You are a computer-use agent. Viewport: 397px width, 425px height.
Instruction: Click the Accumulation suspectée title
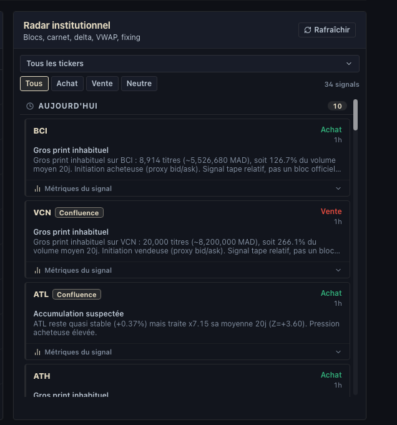(x=79, y=313)
